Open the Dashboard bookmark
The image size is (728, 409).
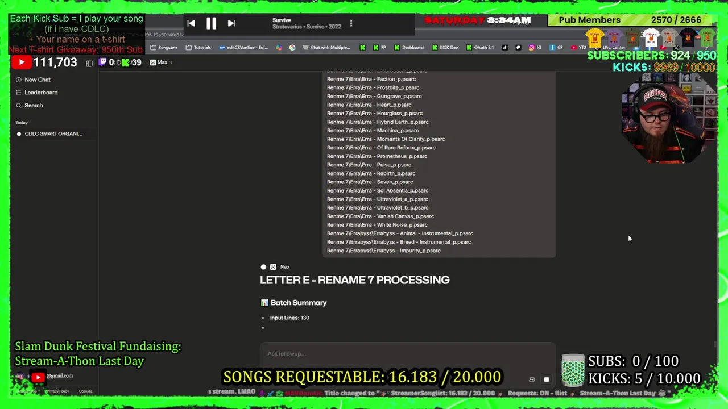(408, 48)
